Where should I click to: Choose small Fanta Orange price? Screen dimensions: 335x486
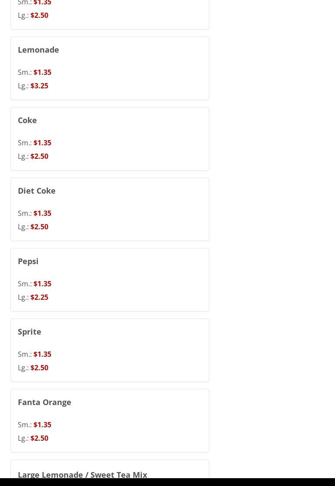[x=42, y=425]
